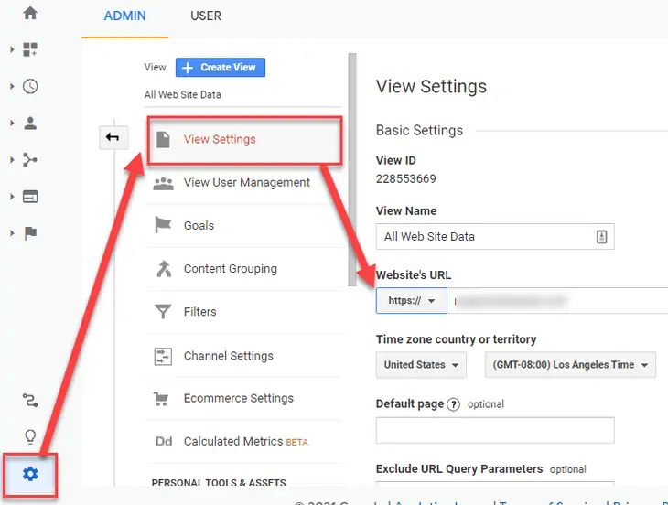Image resolution: width=668 pixels, height=505 pixels.
Task: Switch to the ADMIN tab
Action: [x=124, y=16]
